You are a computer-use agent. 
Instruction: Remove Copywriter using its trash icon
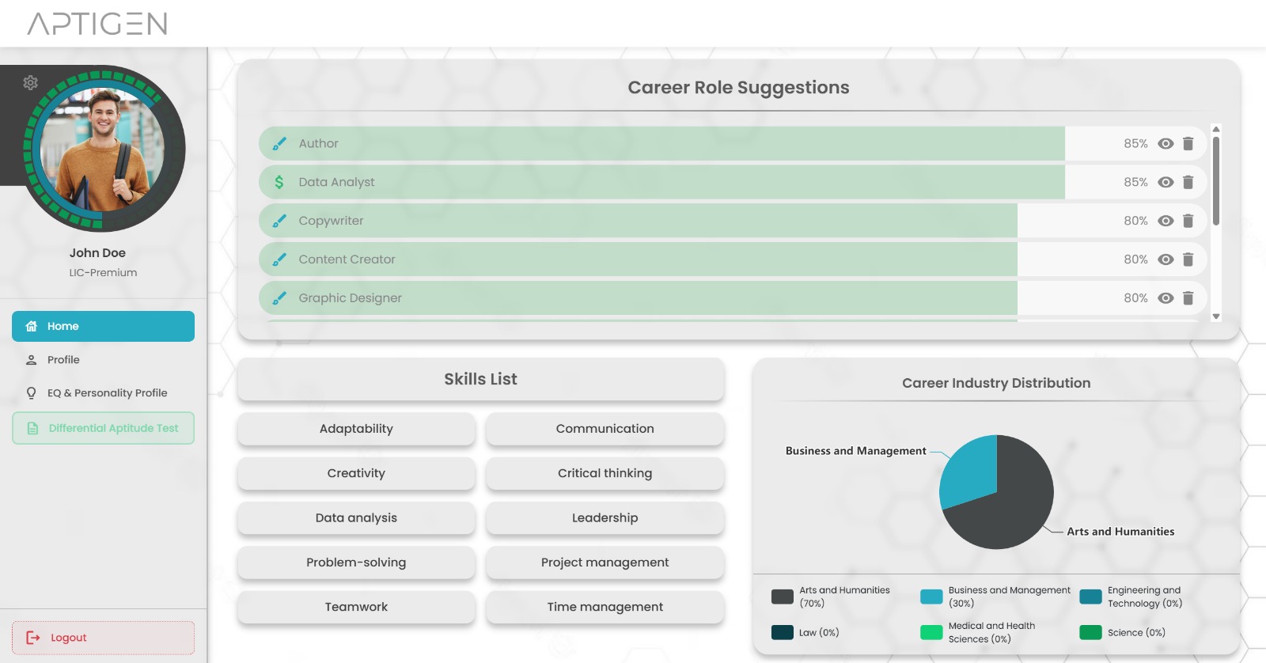[x=1188, y=222]
